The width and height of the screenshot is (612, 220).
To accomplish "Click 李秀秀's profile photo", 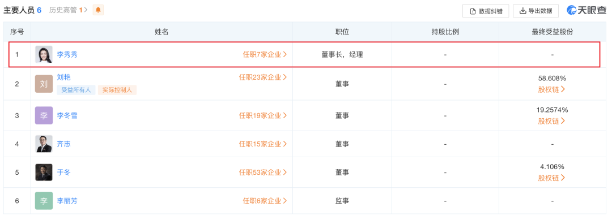I will (x=44, y=54).
